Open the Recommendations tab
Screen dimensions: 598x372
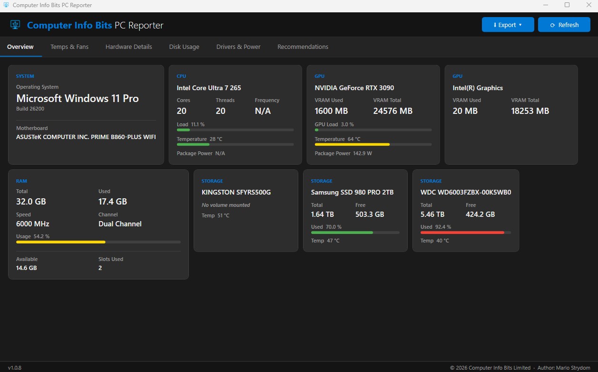[303, 46]
